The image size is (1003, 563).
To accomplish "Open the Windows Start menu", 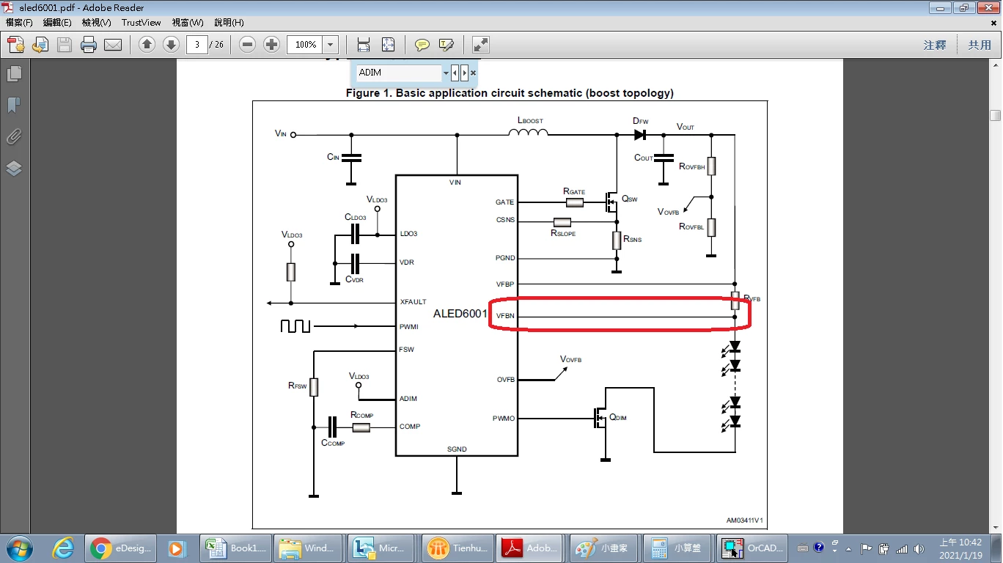I will click(18, 548).
